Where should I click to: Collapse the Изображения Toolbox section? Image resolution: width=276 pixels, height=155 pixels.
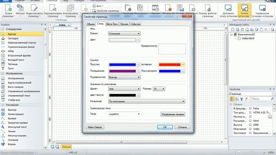click(3, 74)
